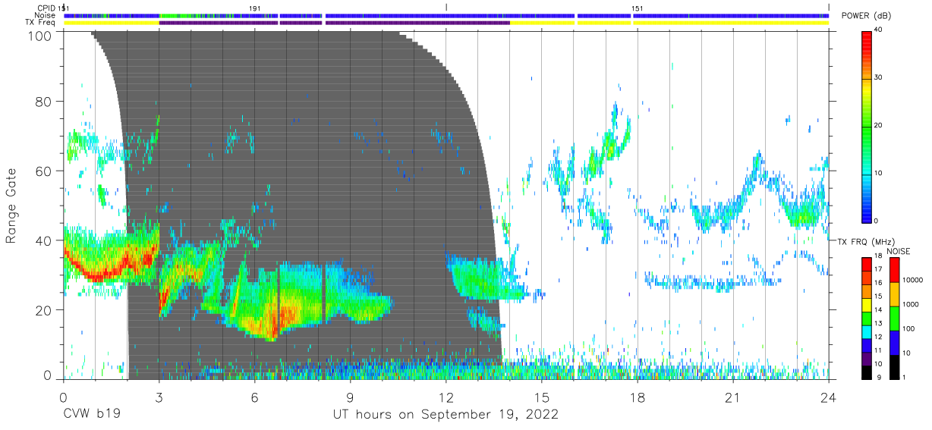Click the 16 tick on TX FRQ legend
Image resolution: width=932 pixels, height=430 pixels.
coord(878,283)
